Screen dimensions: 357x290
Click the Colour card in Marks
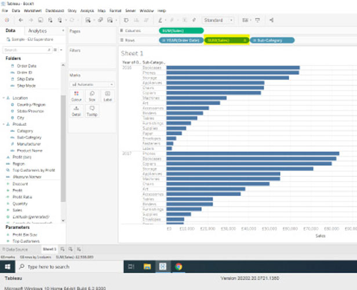76,96
